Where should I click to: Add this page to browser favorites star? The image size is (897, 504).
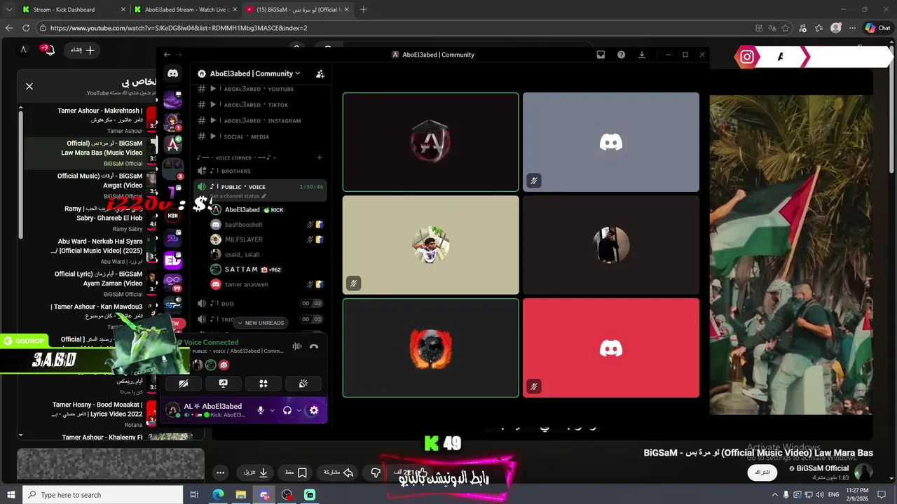tap(786, 28)
